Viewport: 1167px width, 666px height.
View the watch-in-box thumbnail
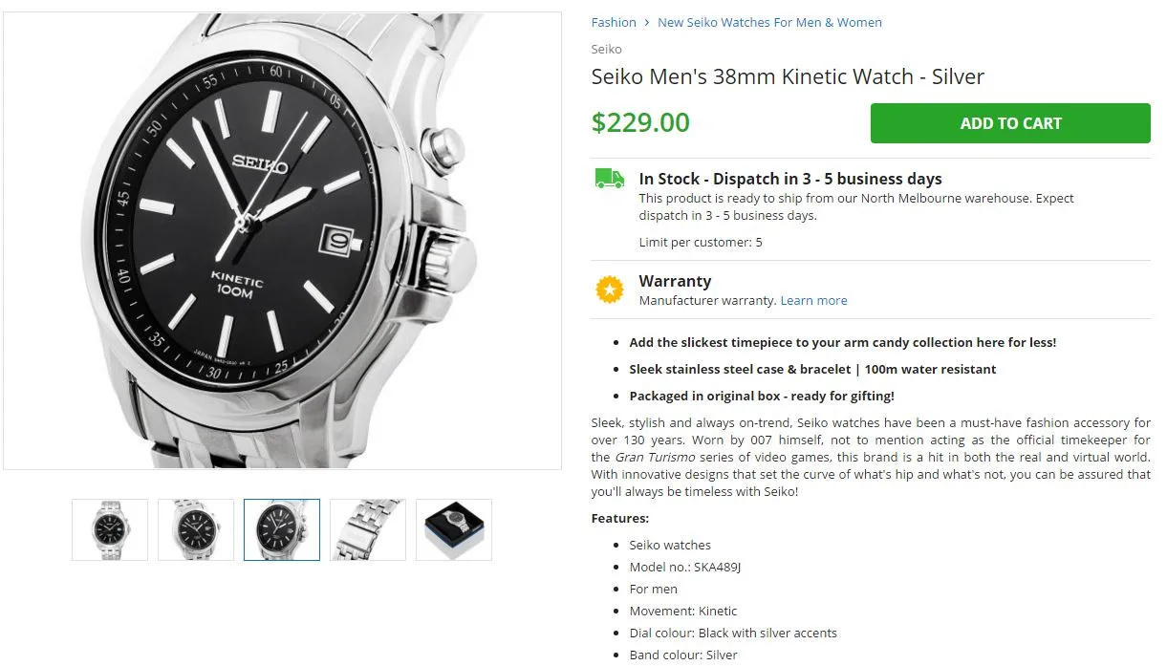coord(454,529)
